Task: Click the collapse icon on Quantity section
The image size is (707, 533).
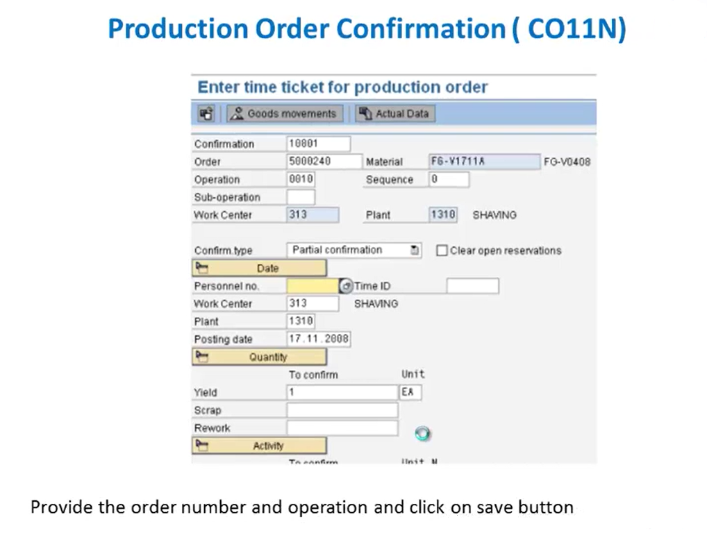Action: click(x=201, y=357)
